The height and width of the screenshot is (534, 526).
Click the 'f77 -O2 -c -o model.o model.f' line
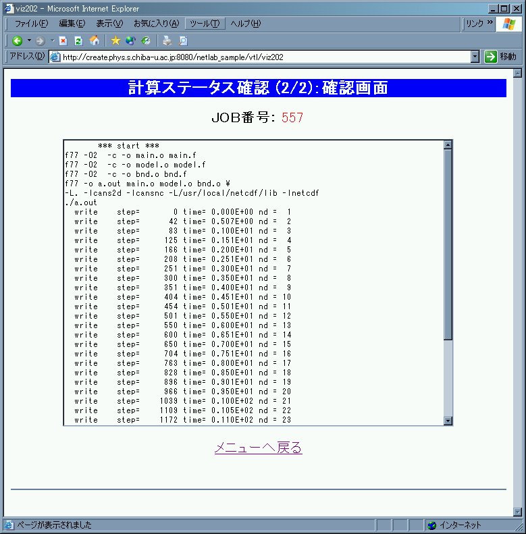[135, 165]
